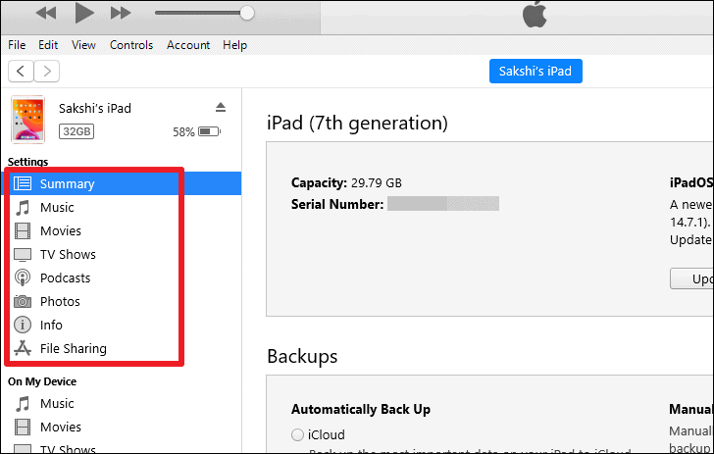The image size is (714, 454).
Task: Click the Automatically Back Up label
Action: click(361, 409)
